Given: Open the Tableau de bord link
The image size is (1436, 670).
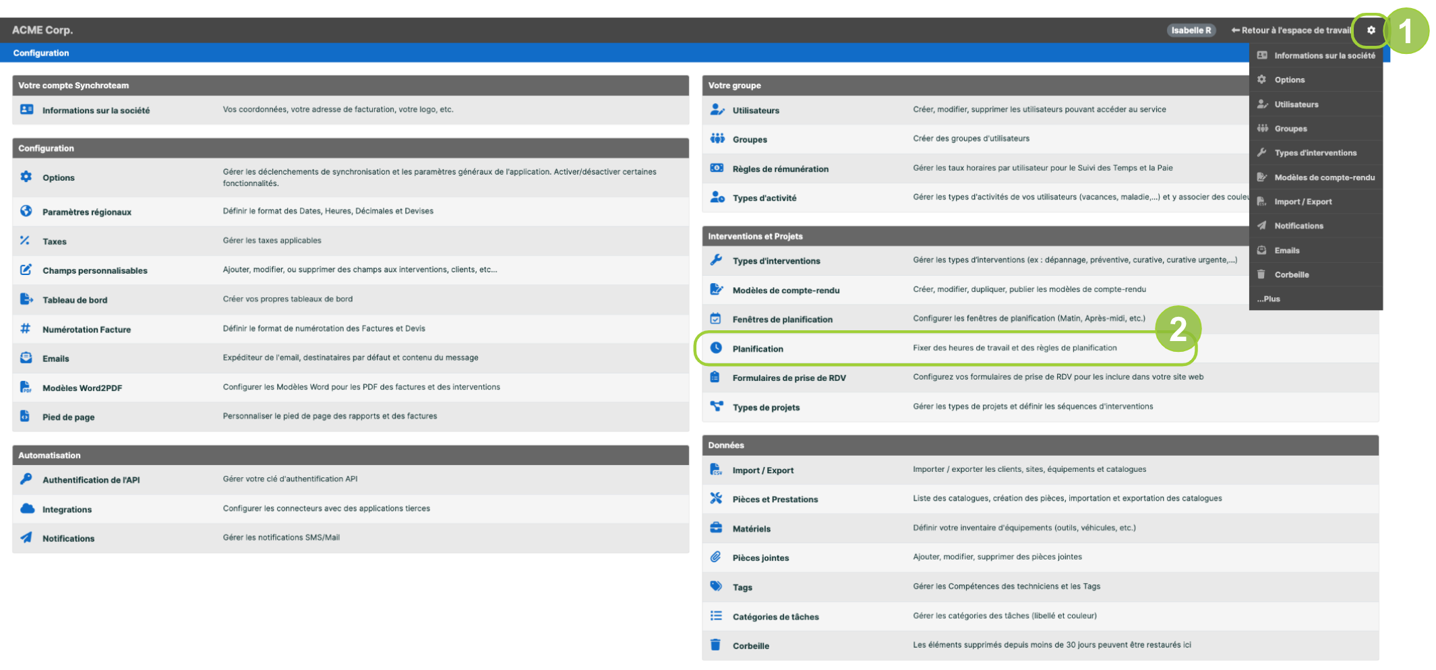Looking at the screenshot, I should (x=75, y=300).
